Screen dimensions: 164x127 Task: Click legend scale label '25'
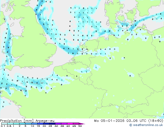(x=50, y=126)
